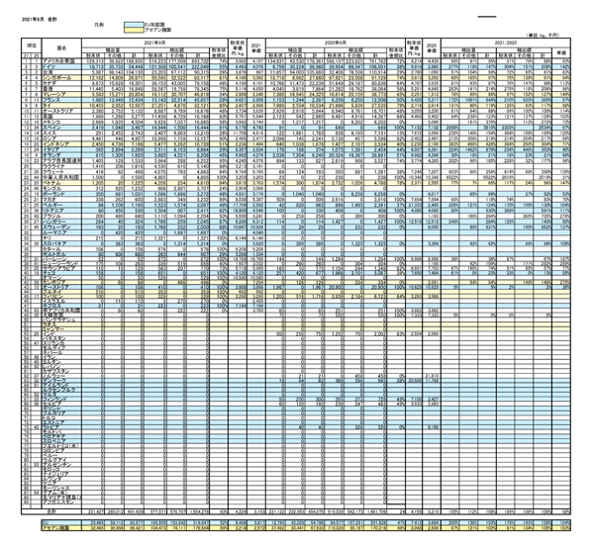Select the 合計 total row label

pos(51,511)
